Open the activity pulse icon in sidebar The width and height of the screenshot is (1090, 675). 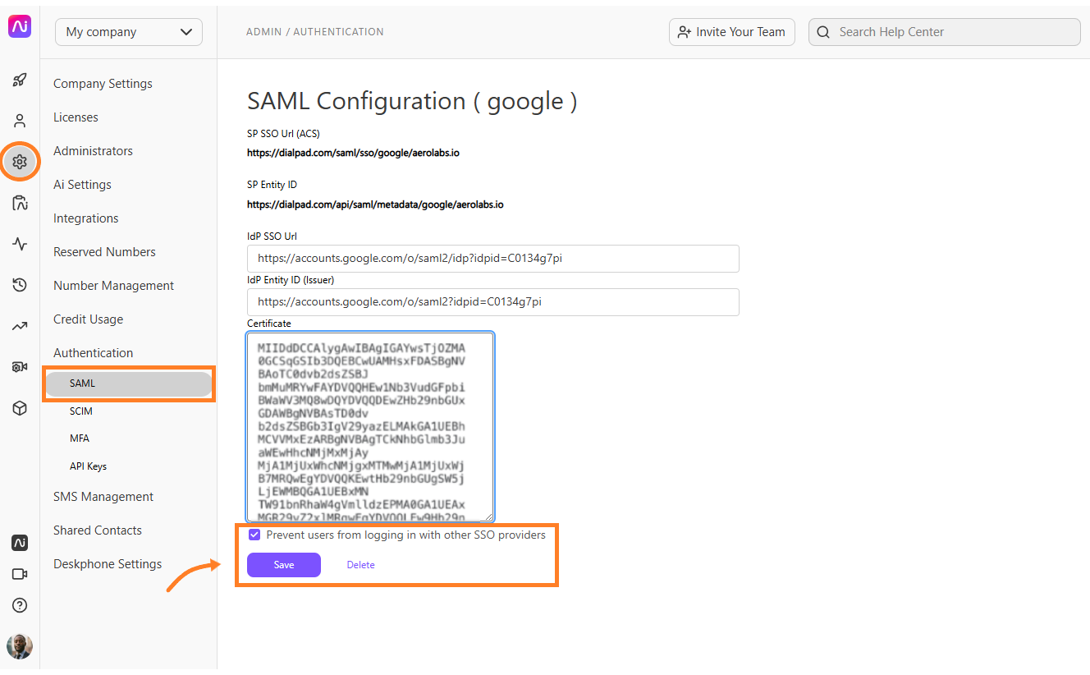[20, 244]
